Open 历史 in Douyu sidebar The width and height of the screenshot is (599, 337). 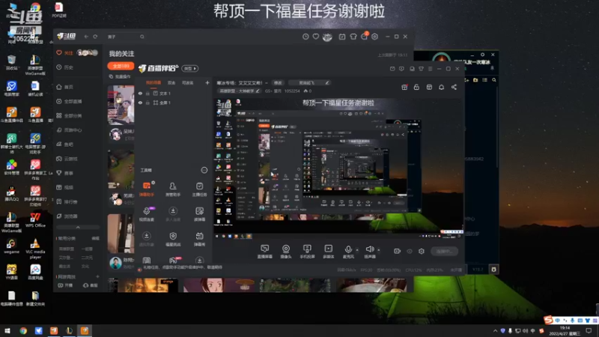tap(65, 67)
